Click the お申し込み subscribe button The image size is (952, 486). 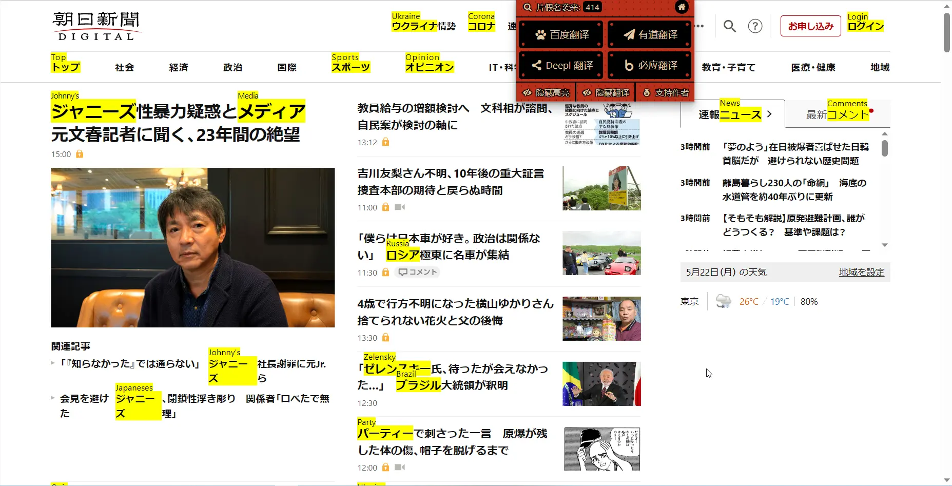(x=810, y=26)
